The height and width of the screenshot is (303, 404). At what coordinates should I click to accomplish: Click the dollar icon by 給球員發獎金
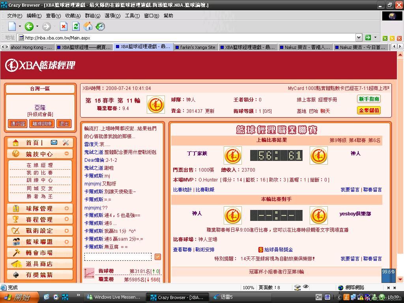click(x=260, y=250)
